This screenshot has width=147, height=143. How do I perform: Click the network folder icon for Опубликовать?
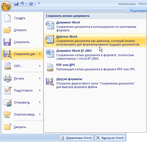(7, 114)
